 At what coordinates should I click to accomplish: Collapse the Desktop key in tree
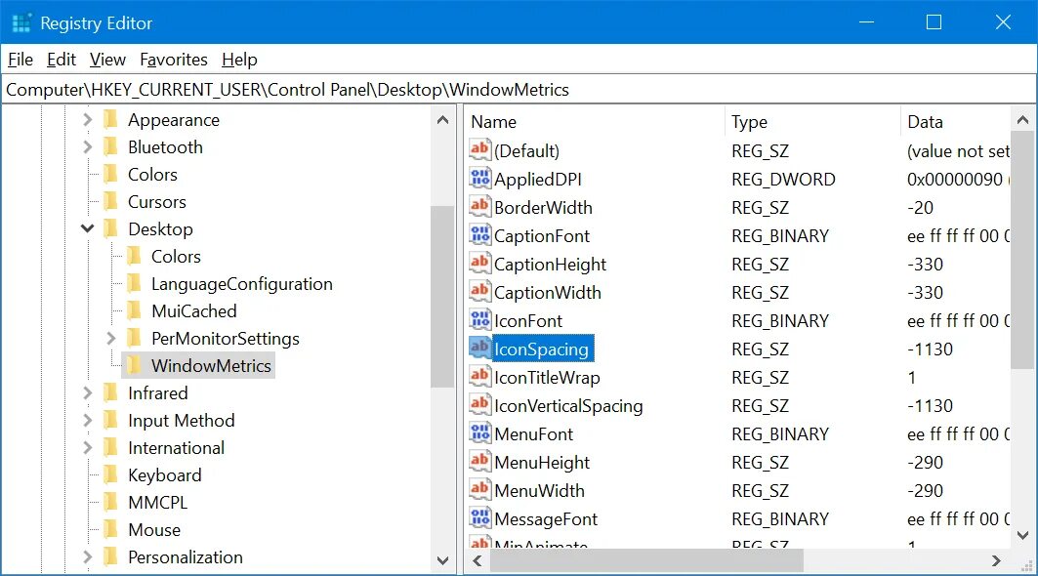tap(87, 228)
